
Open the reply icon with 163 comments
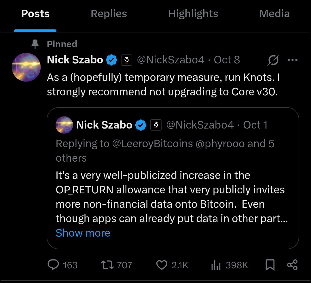click(x=54, y=265)
